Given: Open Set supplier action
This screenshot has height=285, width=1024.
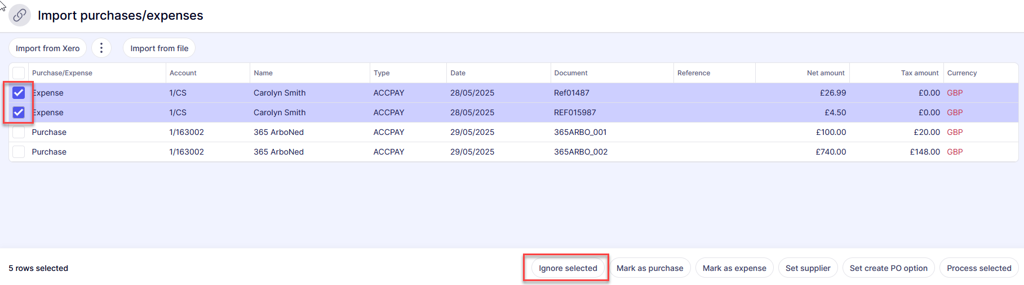Looking at the screenshot, I should coord(808,268).
